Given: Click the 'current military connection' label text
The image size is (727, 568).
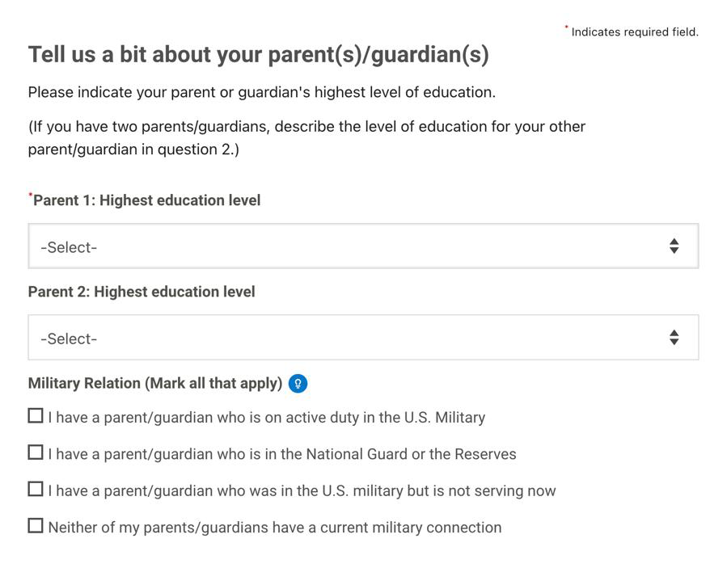Looking at the screenshot, I should tap(275, 528).
